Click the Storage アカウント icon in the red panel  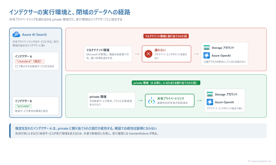206,48
